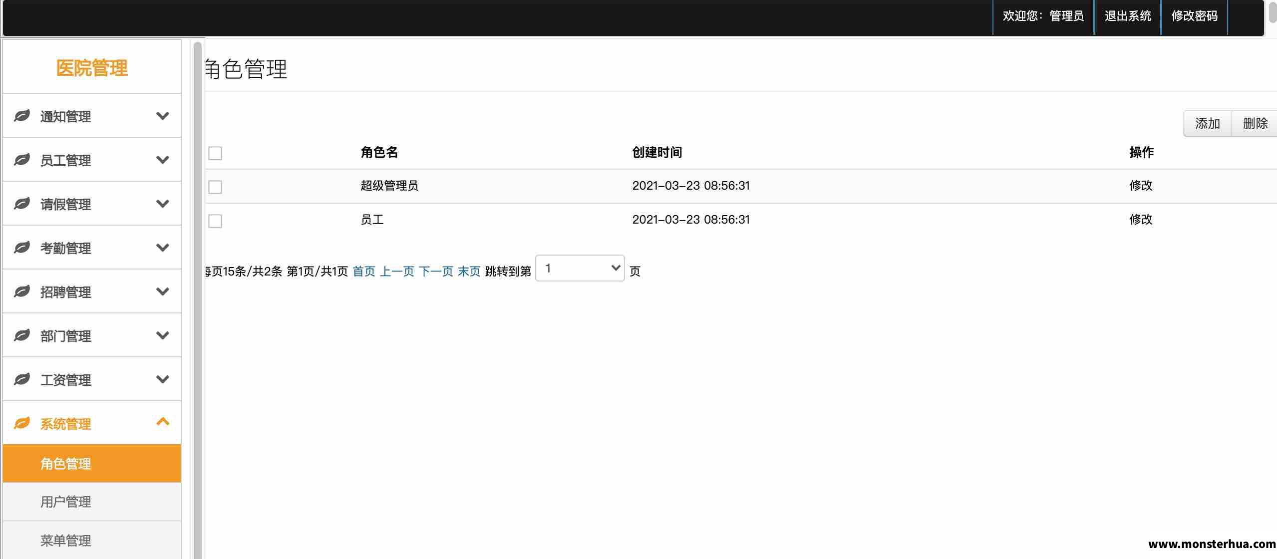The image size is (1277, 559).
Task: Click the leaf icon beside 考勤管理
Action: [x=22, y=248]
